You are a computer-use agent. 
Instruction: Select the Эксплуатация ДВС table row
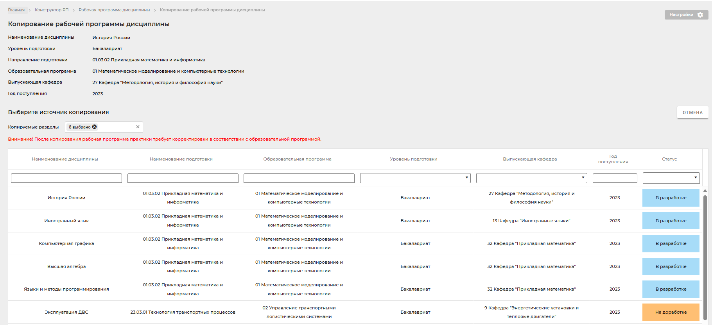click(355, 312)
